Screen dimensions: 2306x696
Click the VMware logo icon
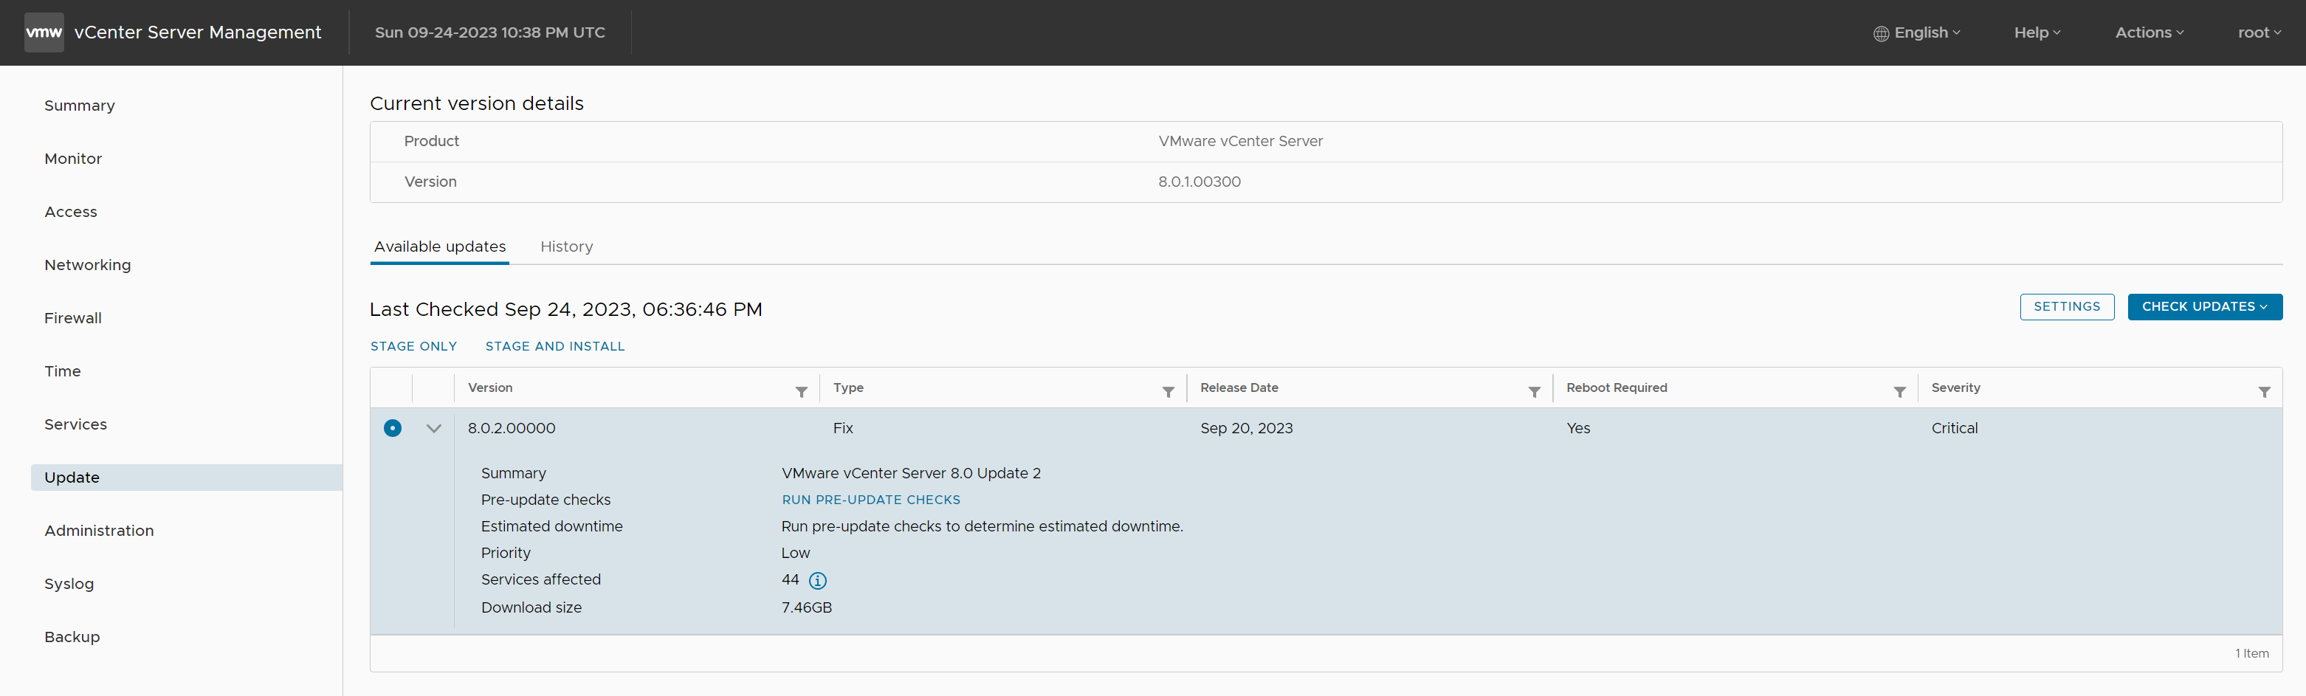coord(44,32)
